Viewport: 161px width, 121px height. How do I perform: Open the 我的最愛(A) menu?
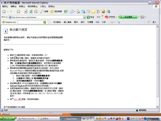pos(32,6)
